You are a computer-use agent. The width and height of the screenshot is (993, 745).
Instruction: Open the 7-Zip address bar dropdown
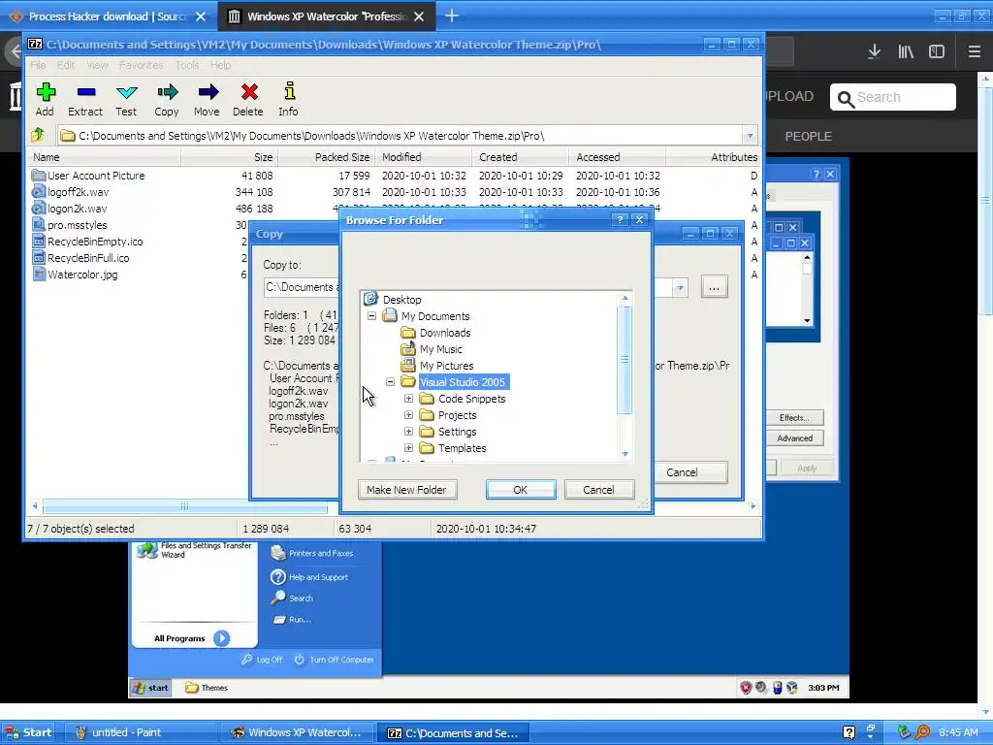pos(750,135)
